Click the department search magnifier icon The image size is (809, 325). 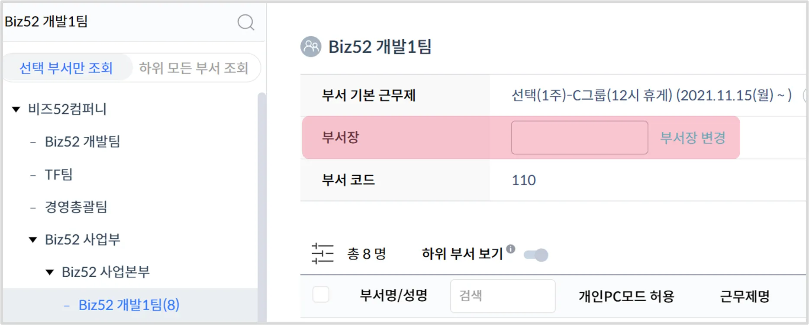click(245, 22)
